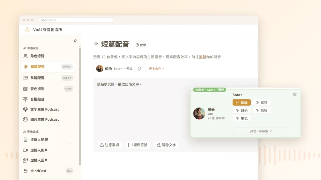
Task: Click the browser address bar app.voai.ai
Action: coord(76,20)
